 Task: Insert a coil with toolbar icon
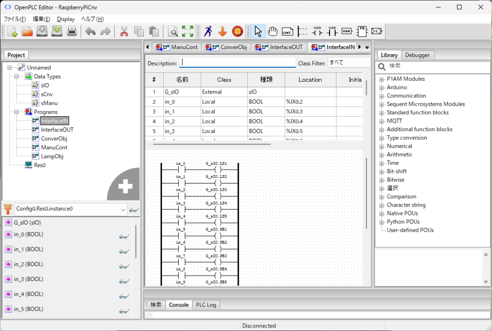317,31
